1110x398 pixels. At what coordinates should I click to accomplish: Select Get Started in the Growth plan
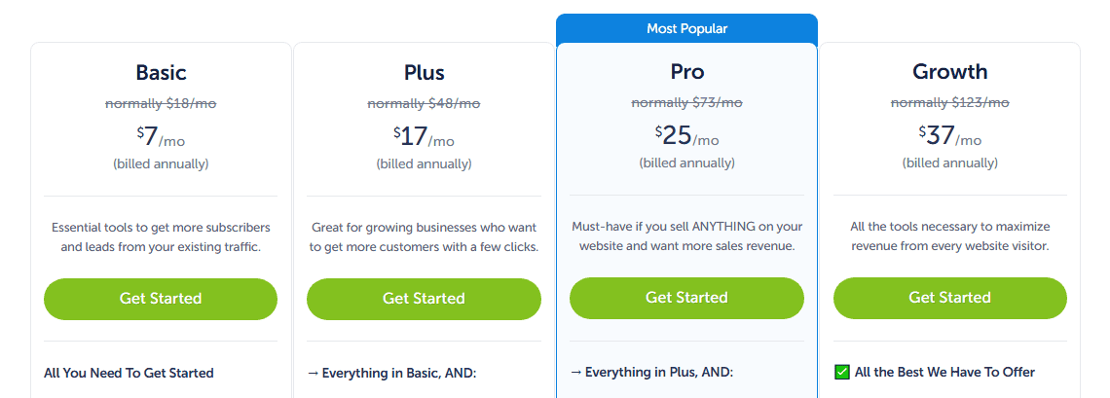(x=949, y=299)
